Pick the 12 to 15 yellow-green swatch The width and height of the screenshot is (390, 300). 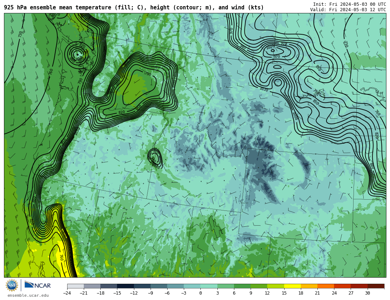coord(276,286)
